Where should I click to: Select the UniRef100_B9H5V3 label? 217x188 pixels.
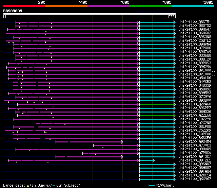[x=195, y=93]
